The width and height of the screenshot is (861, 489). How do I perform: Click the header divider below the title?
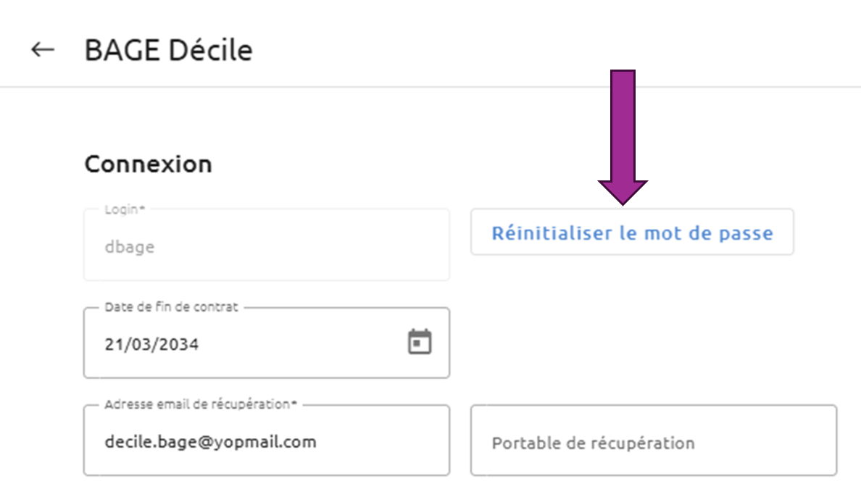[x=430, y=87]
